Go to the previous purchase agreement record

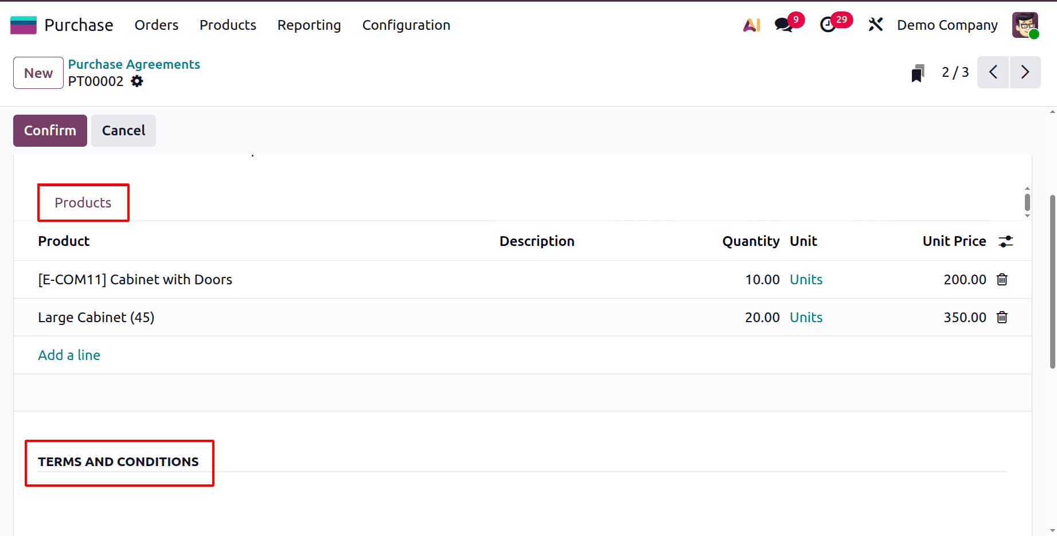click(x=993, y=72)
